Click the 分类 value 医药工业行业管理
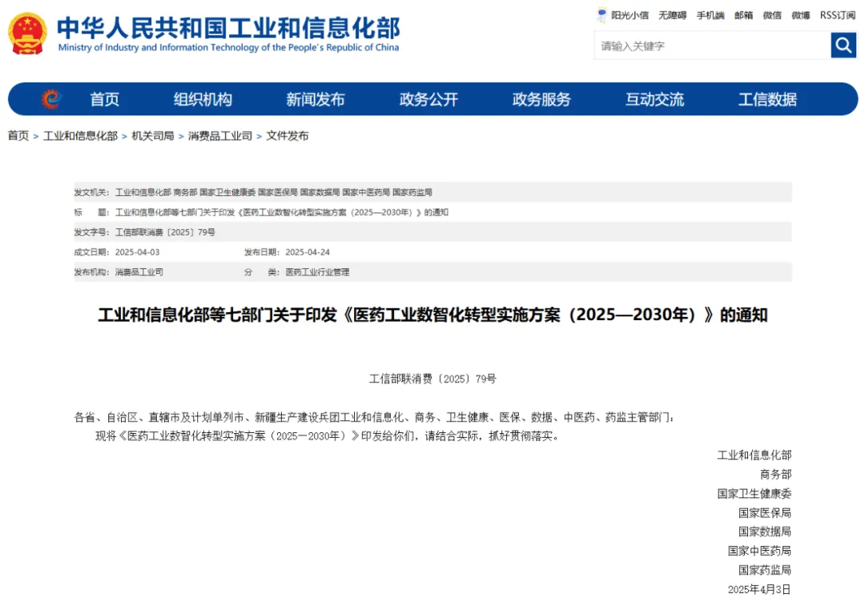Screen dimensions: 865x602 317,272
